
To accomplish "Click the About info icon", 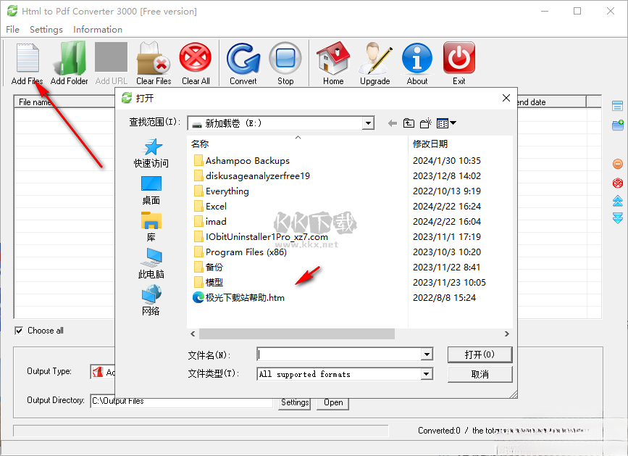I will coord(417,58).
